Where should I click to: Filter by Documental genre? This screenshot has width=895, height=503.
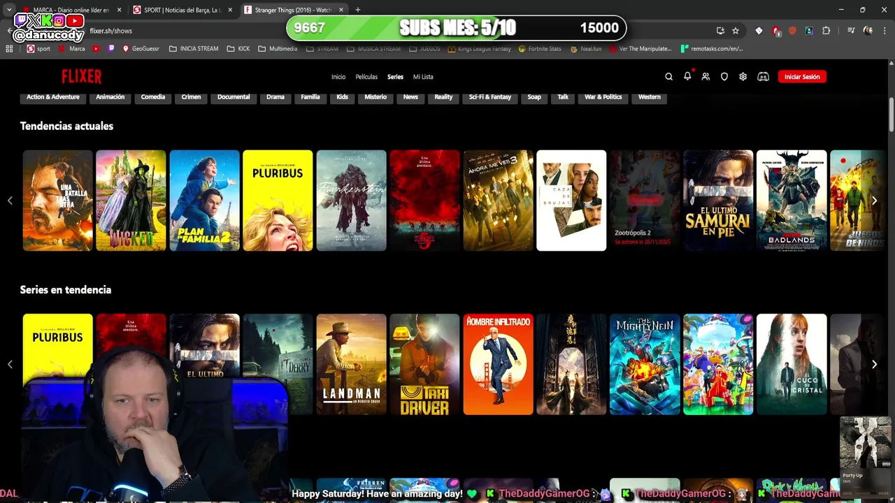pyautogui.click(x=234, y=97)
